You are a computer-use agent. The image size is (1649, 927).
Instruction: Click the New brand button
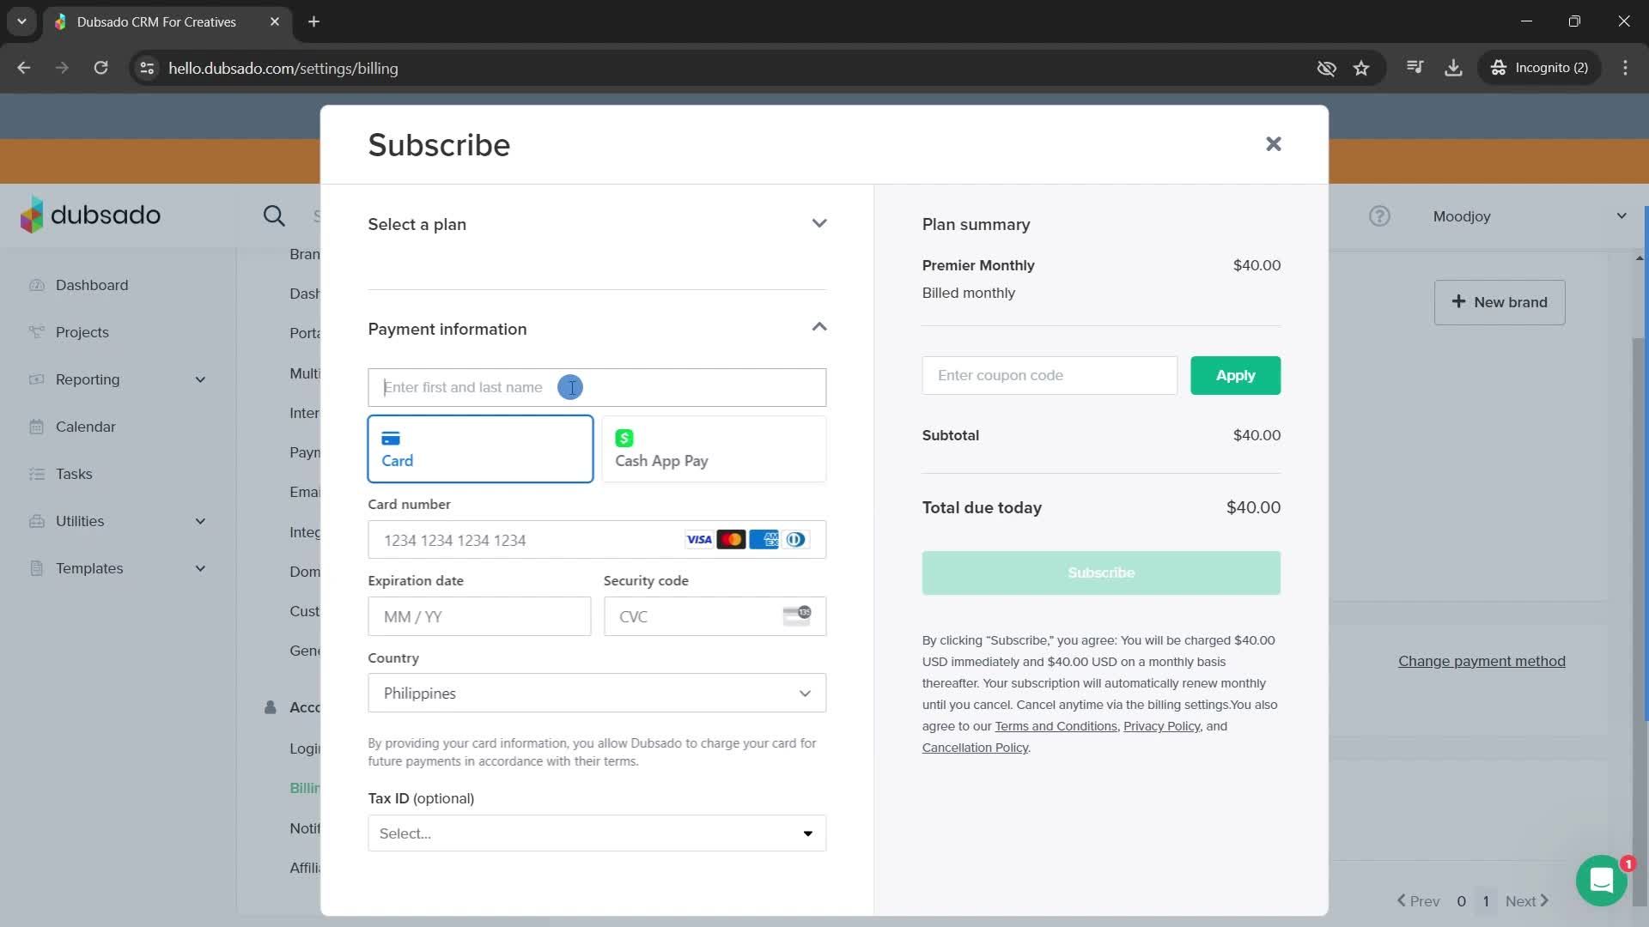pyautogui.click(x=1500, y=302)
